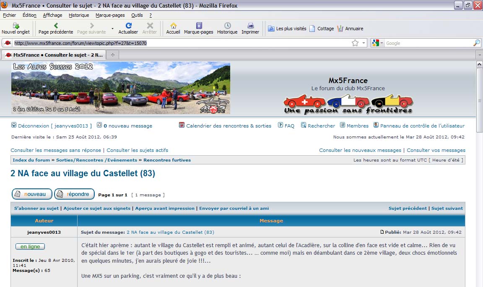483x287 pixels.
Task: Open the Outils menu
Action: [137, 15]
